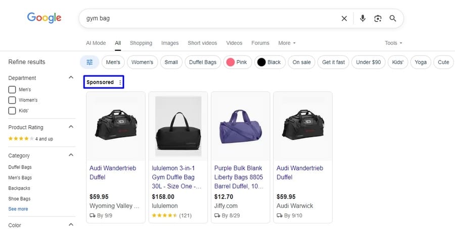Click the lululemon seller name
The height and width of the screenshot is (229, 455).
(x=165, y=206)
